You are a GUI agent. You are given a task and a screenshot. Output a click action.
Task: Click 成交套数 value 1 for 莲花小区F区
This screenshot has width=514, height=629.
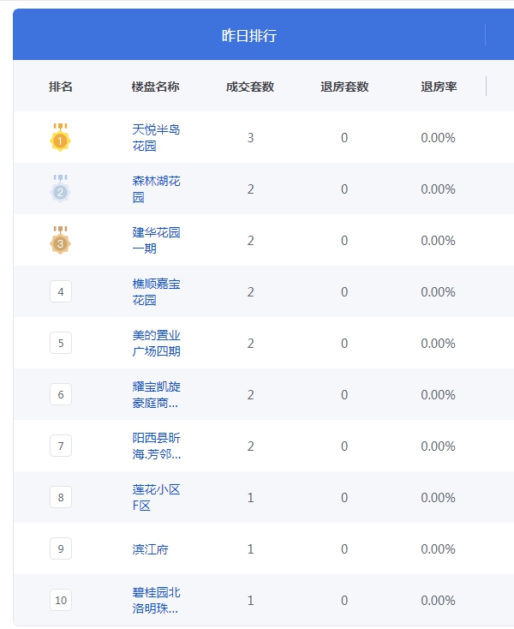(x=251, y=497)
